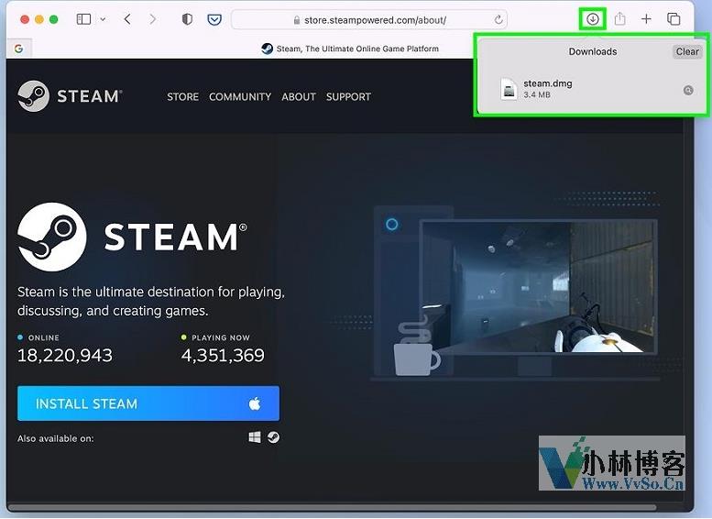This screenshot has height=519, width=712.
Task: Focus the address bar with store.steampowered.com
Action: (368, 20)
